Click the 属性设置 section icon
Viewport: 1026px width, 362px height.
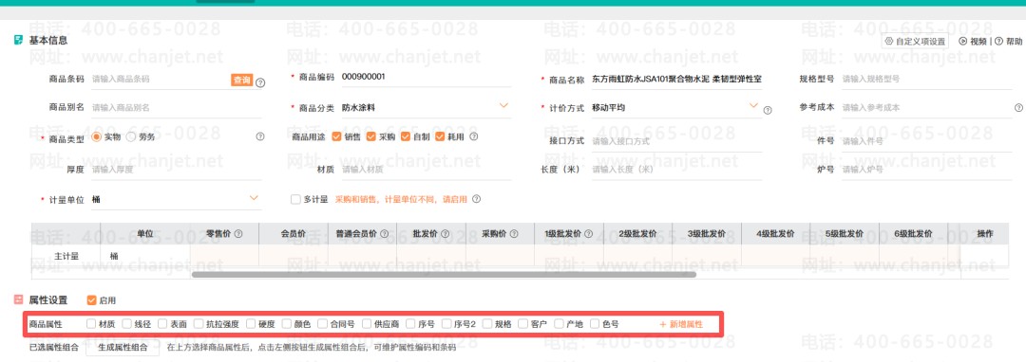click(x=19, y=300)
